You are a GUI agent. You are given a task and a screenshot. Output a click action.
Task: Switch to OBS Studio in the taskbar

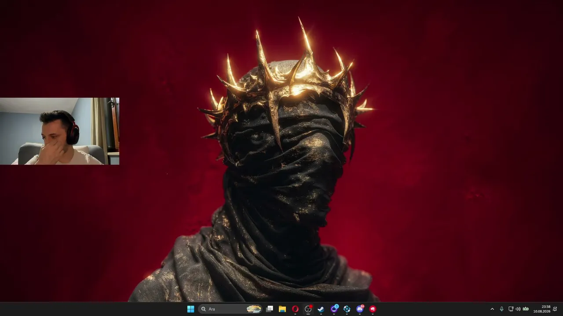pos(308,309)
